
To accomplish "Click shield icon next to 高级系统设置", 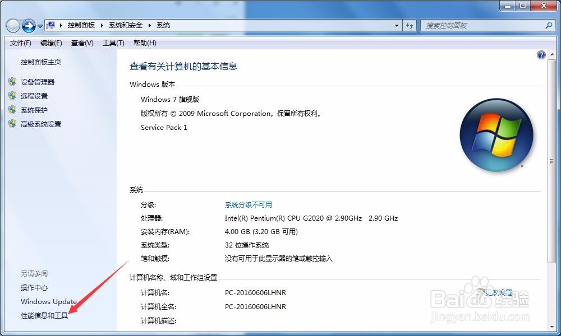I will [x=12, y=124].
